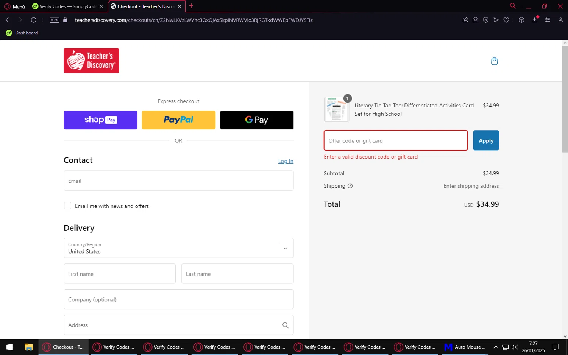The height and width of the screenshot is (355, 568).
Task: Click the Shipping info question icon
Action: point(350,186)
